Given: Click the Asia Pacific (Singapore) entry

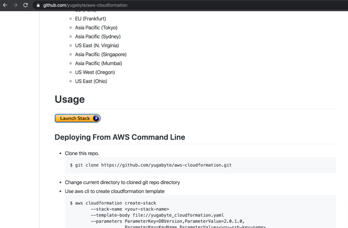Looking at the screenshot, I should click(x=101, y=54).
